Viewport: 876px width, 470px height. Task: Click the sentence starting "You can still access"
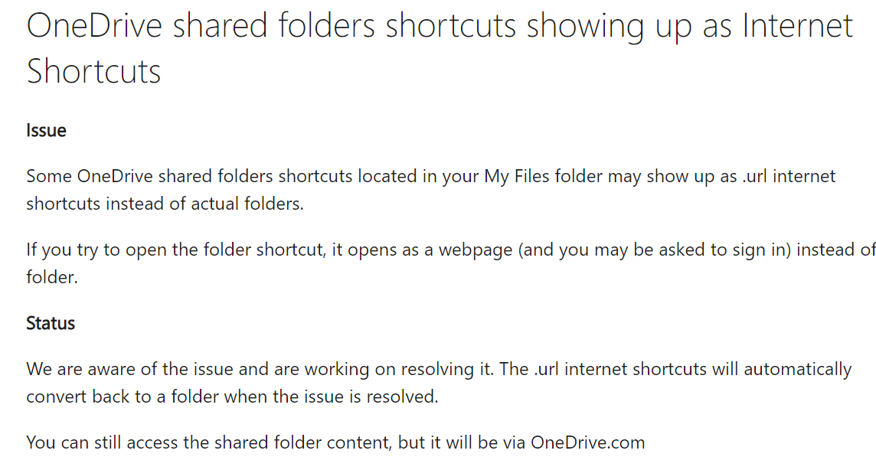[x=335, y=442]
